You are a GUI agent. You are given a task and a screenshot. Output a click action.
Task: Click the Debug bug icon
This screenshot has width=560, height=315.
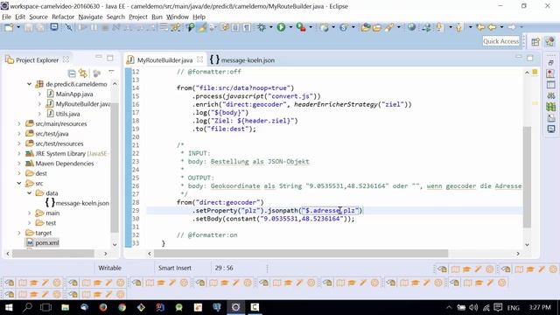pyautogui.click(x=262, y=27)
